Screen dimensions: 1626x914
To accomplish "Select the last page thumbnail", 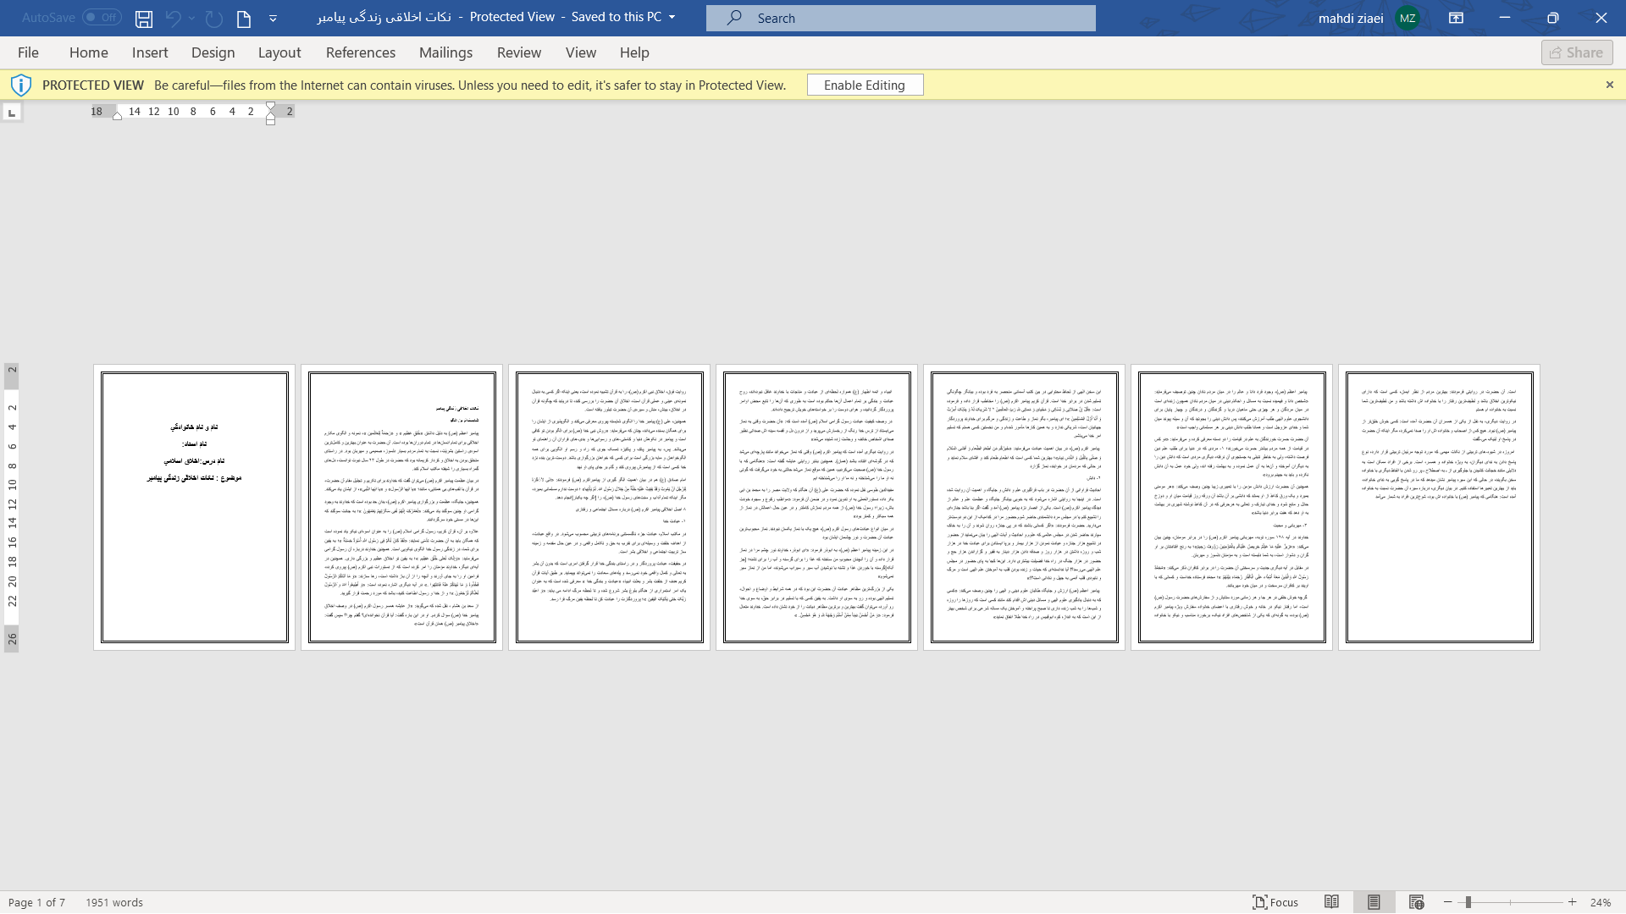I will 1440,508.
